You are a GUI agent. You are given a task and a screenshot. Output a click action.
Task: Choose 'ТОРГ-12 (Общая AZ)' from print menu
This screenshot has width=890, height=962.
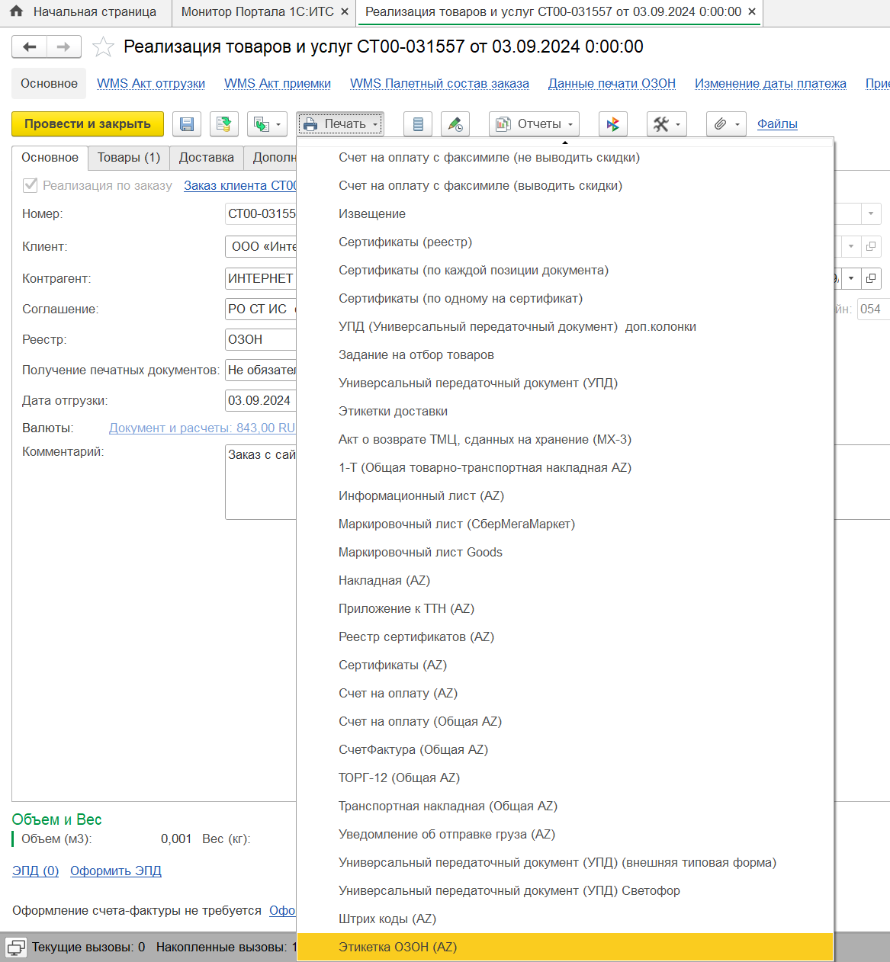[x=399, y=778]
